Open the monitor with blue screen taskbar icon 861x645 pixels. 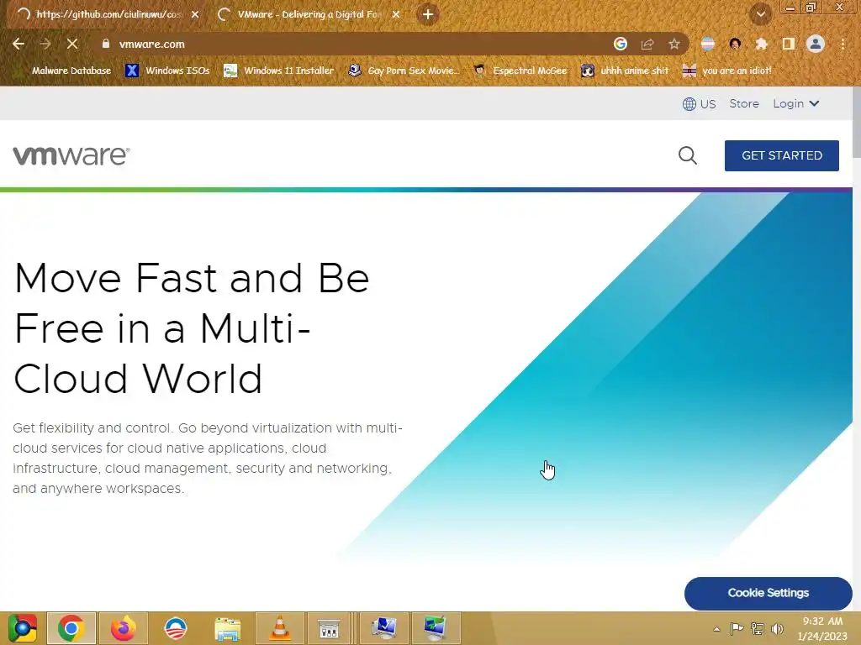pyautogui.click(x=383, y=628)
